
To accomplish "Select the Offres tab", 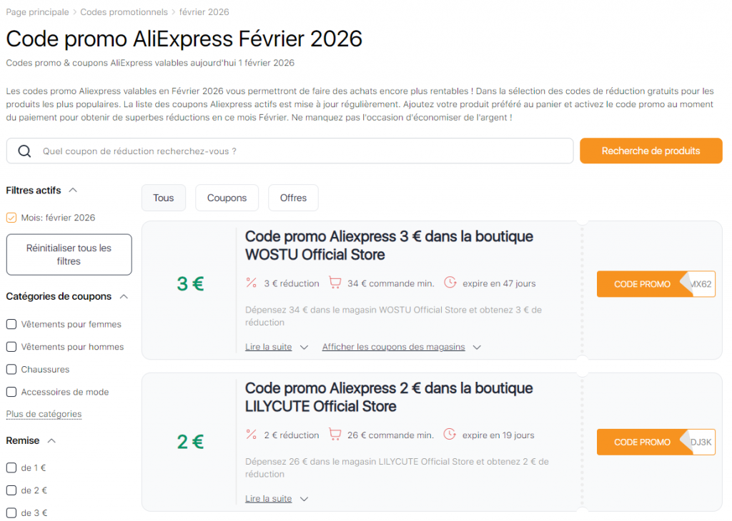I will click(293, 198).
